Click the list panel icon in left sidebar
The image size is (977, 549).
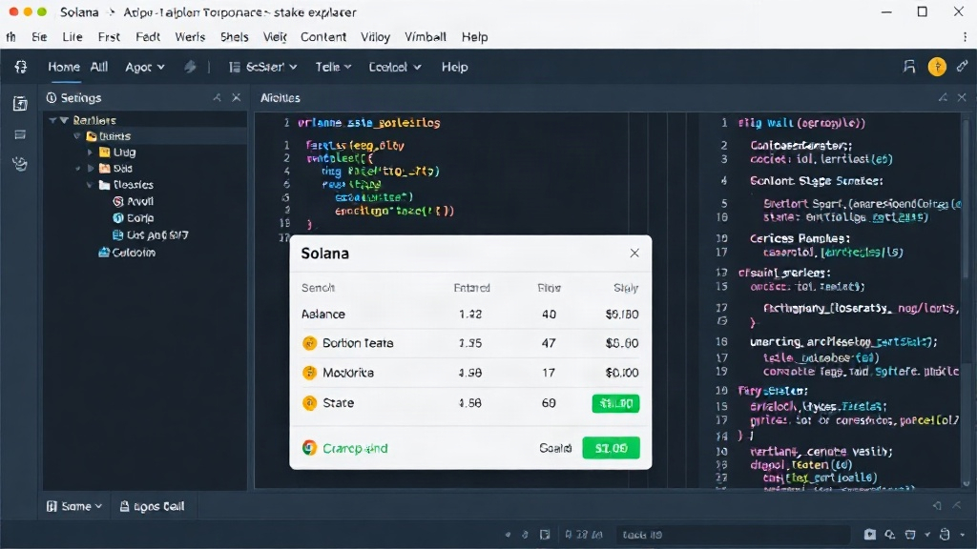tap(20, 134)
